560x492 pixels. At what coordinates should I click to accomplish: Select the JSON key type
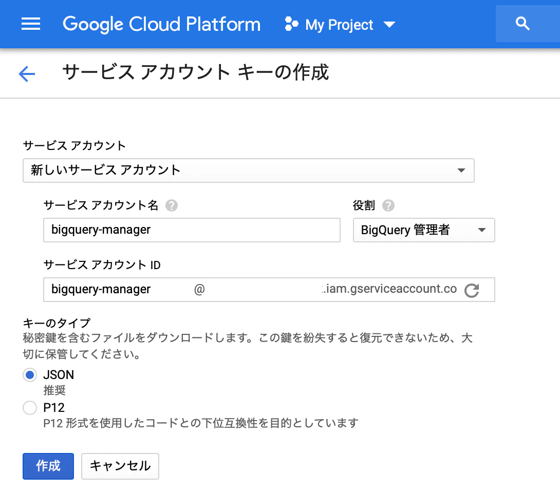coord(30,375)
